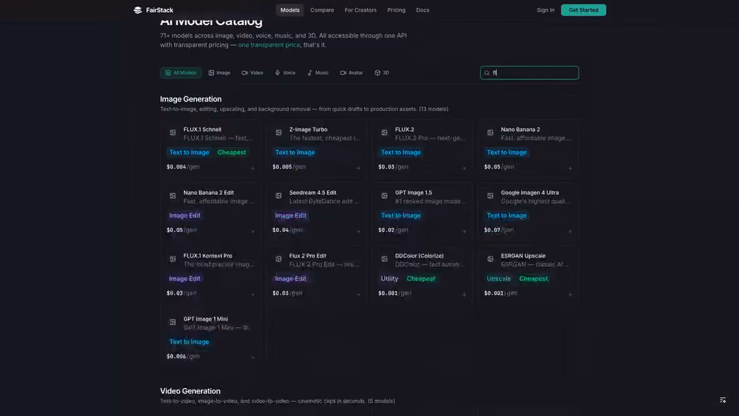The height and width of the screenshot is (416, 739).
Task: Click Cheapest badge on FLUX.1 Schnell
Action: click(232, 152)
